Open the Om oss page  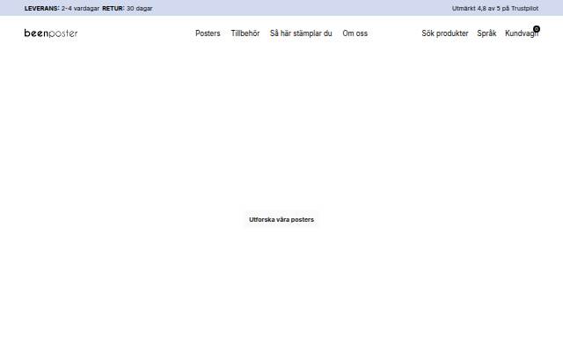[355, 33]
